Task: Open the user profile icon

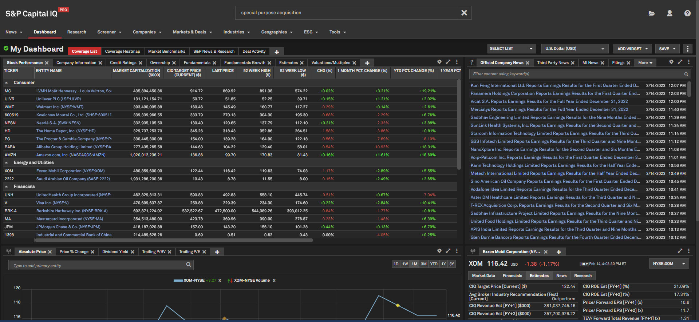Action: click(x=670, y=13)
